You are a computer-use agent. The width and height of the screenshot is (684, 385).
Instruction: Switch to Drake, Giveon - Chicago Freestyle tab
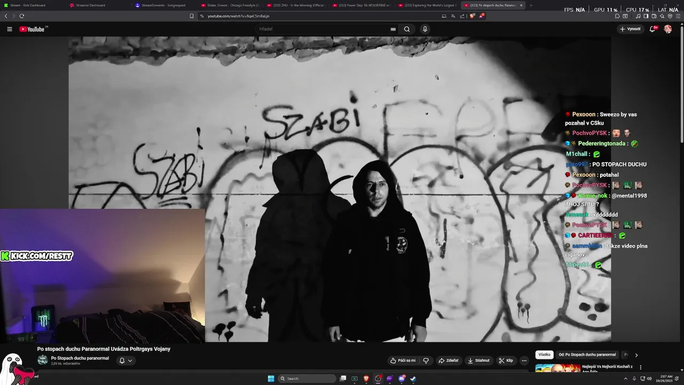coord(230,5)
